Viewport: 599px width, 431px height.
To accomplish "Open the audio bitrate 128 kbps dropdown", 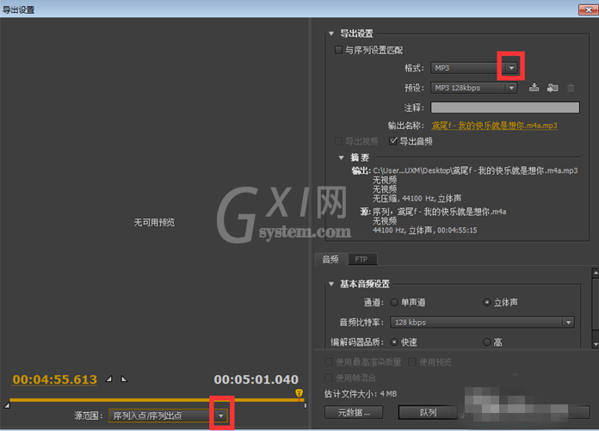I will (x=482, y=323).
